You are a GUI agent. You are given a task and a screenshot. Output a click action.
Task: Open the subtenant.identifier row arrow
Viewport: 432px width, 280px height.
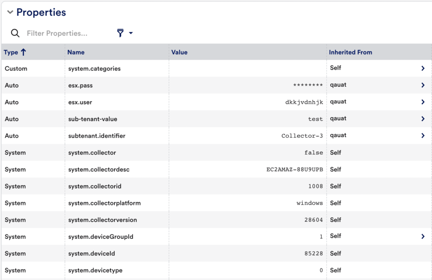point(423,135)
